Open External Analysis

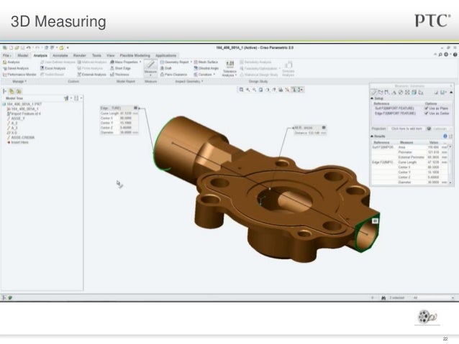pos(91,75)
